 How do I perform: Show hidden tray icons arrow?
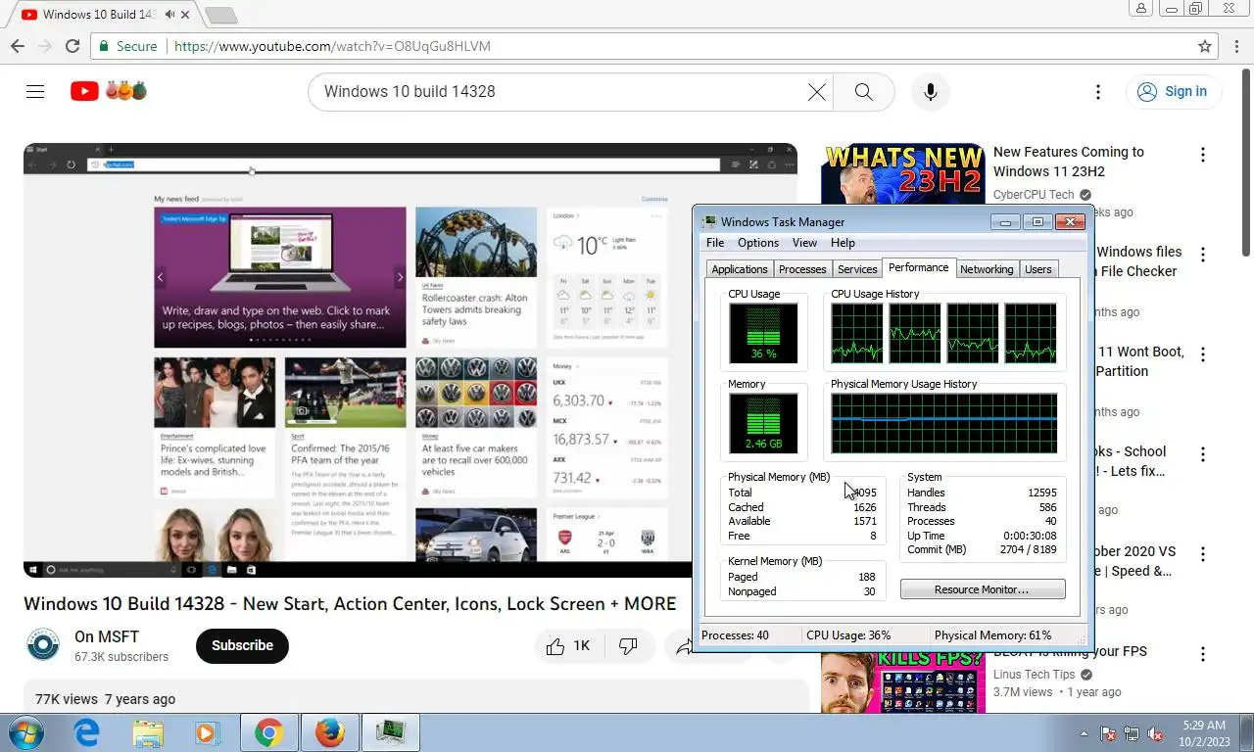(x=1084, y=733)
